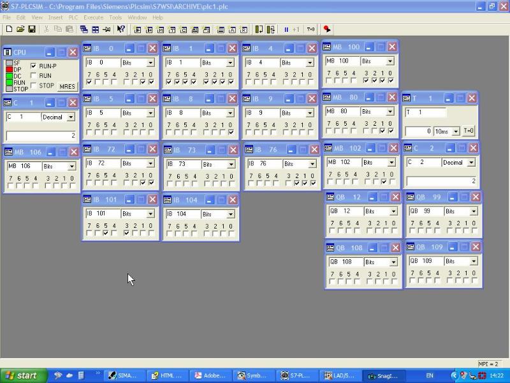This screenshot has height=383, width=510.
Task: Open Bits format dropdown in MB 106
Action: (x=72, y=167)
